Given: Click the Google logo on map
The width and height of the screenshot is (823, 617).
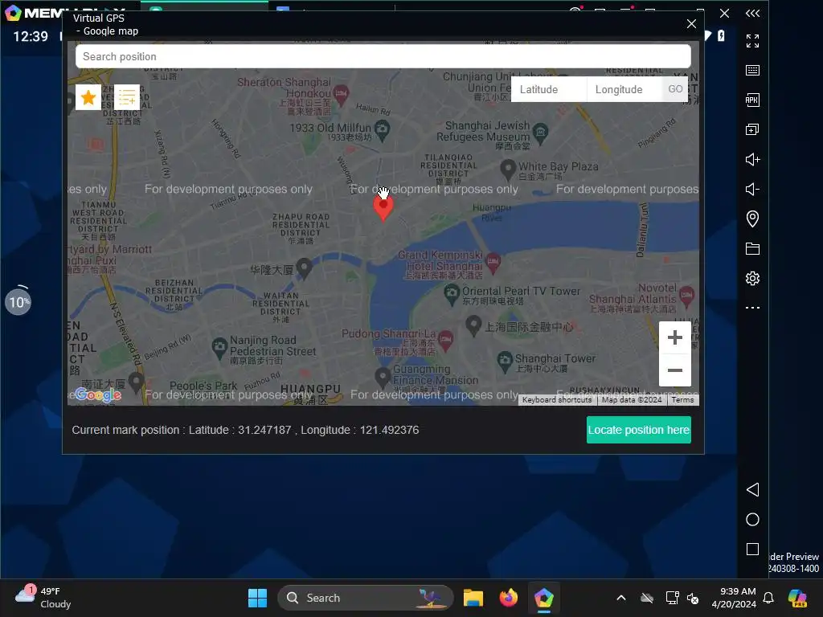Looking at the screenshot, I should point(98,394).
